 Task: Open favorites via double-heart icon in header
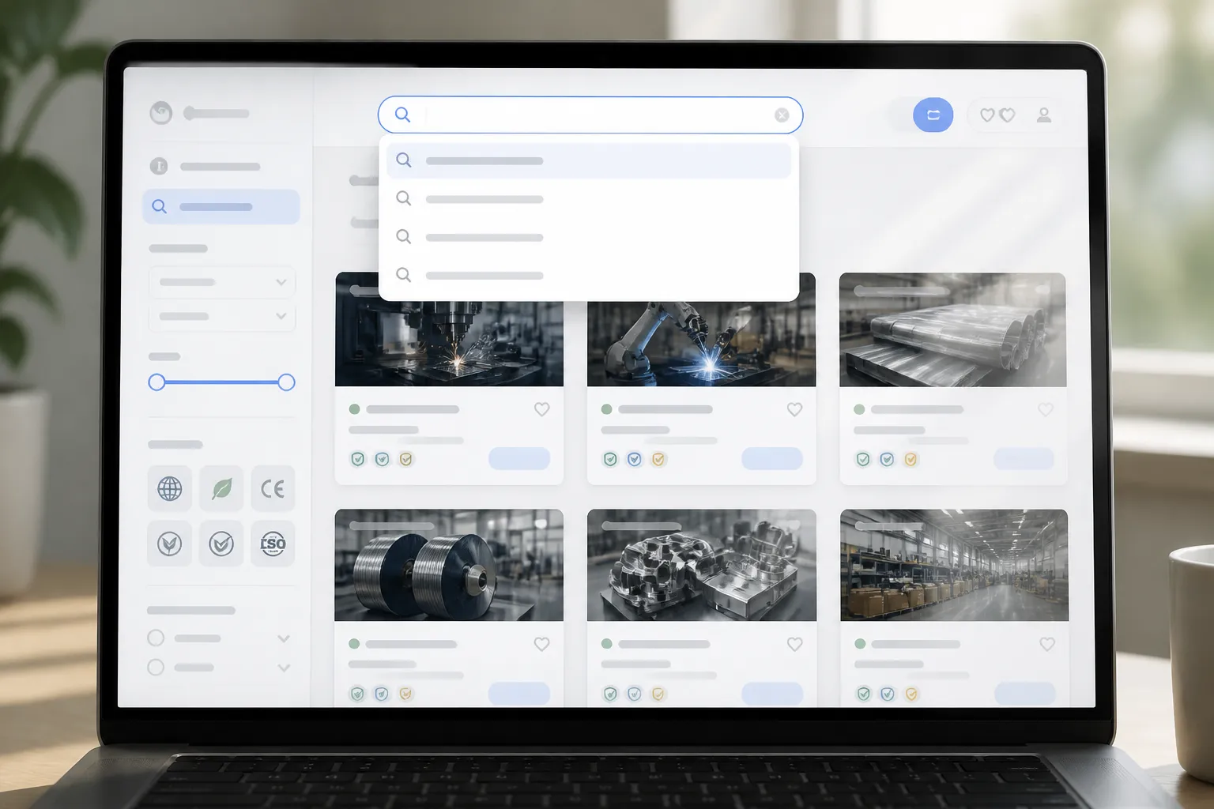click(997, 115)
